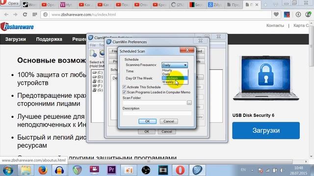The height and width of the screenshot is (176, 314).
Task: Switch to the Кре YouTube tab
Action: (x=159, y=5)
